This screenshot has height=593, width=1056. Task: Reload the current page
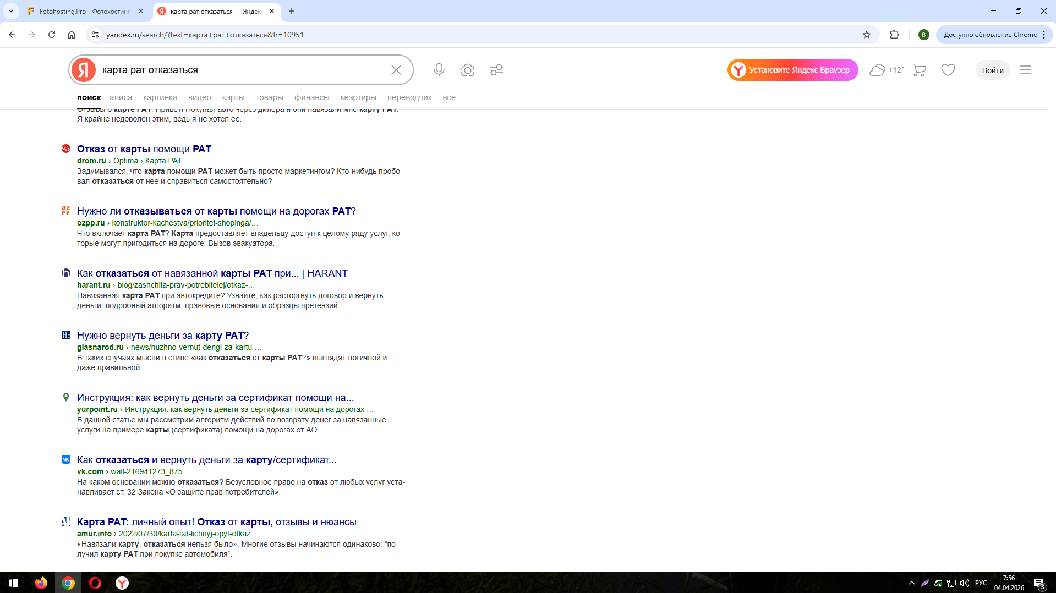tap(52, 35)
